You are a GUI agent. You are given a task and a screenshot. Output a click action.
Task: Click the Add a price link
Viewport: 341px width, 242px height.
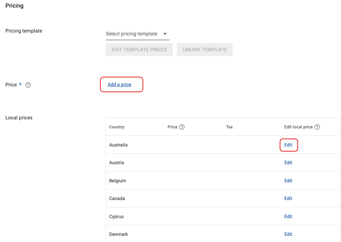119,85
